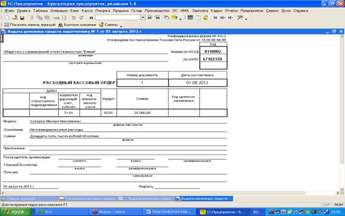Click the Print preview magnifier icon
The image size is (345, 216).
pyautogui.click(x=64, y=17)
